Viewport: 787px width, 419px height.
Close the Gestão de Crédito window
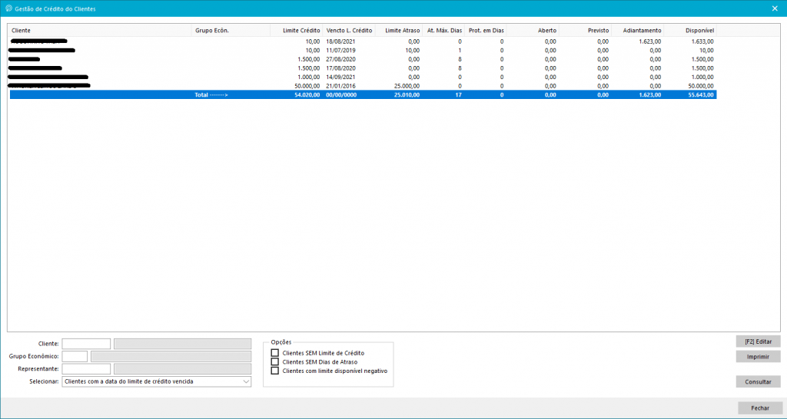775,8
